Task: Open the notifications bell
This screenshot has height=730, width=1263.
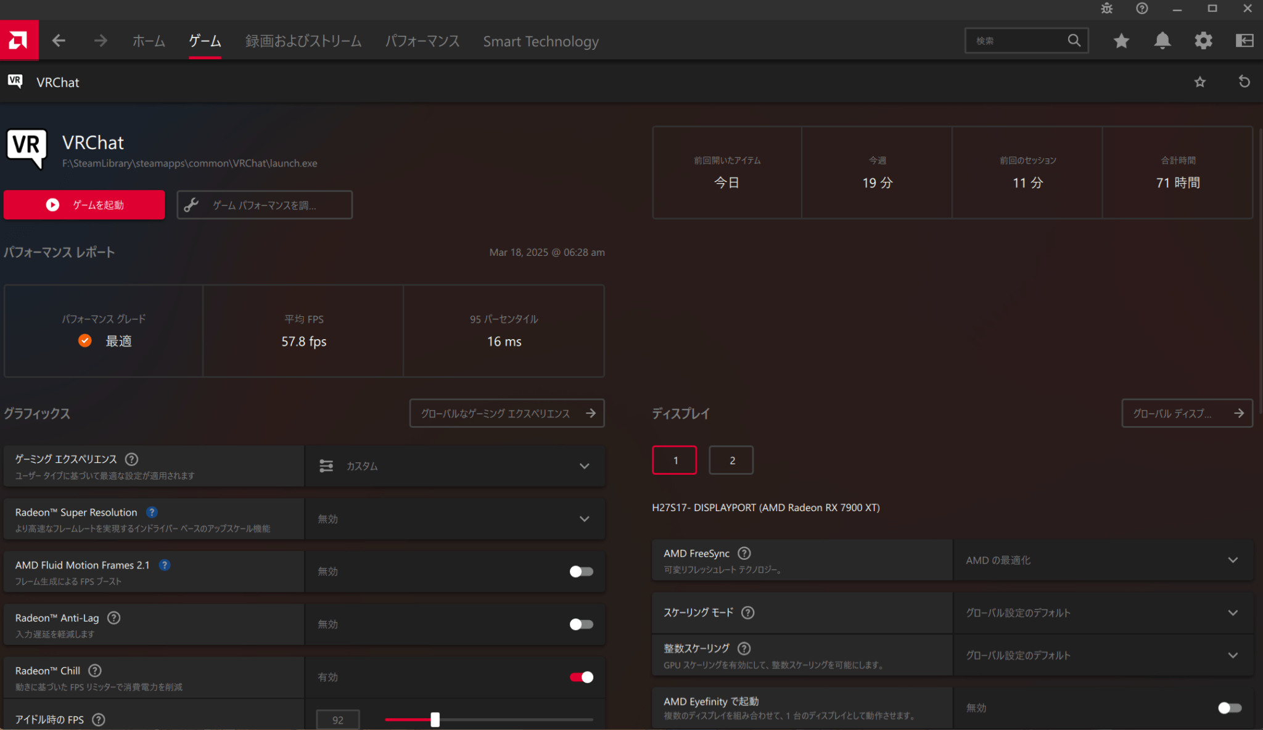Action: [x=1162, y=40]
